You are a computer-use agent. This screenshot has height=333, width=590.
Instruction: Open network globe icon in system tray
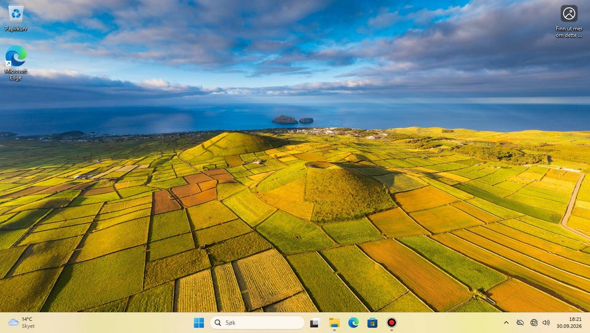click(x=533, y=323)
